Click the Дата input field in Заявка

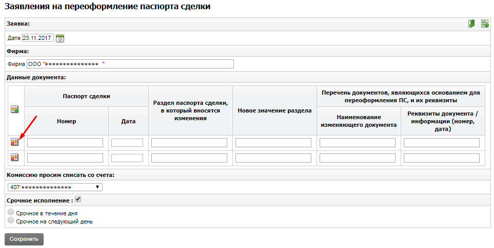pyautogui.click(x=37, y=38)
